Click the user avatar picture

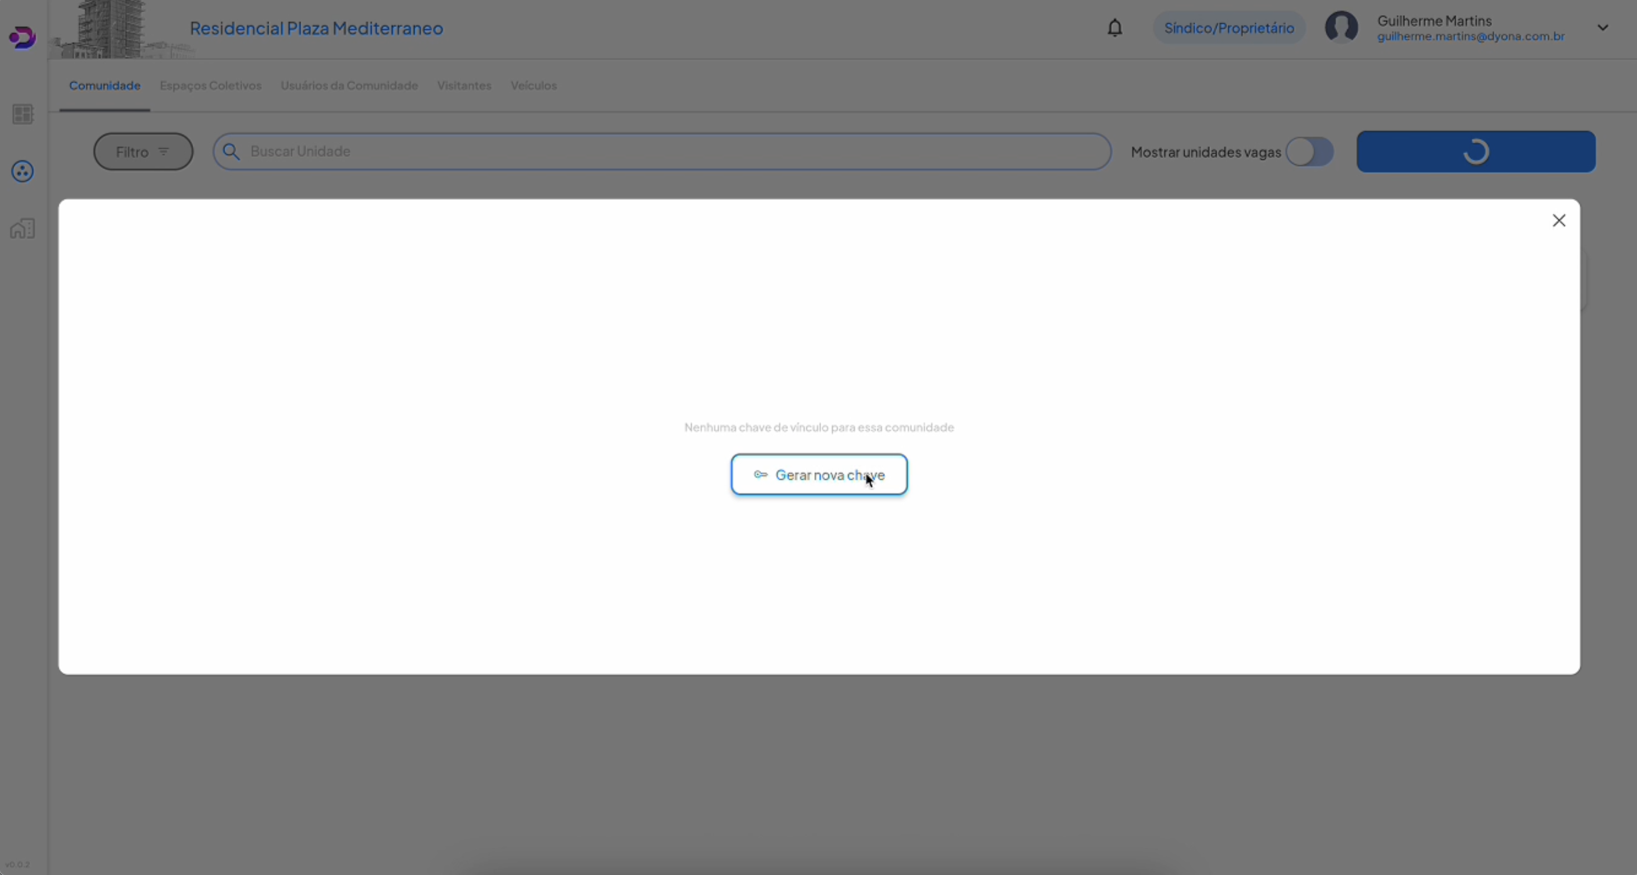[1341, 28]
